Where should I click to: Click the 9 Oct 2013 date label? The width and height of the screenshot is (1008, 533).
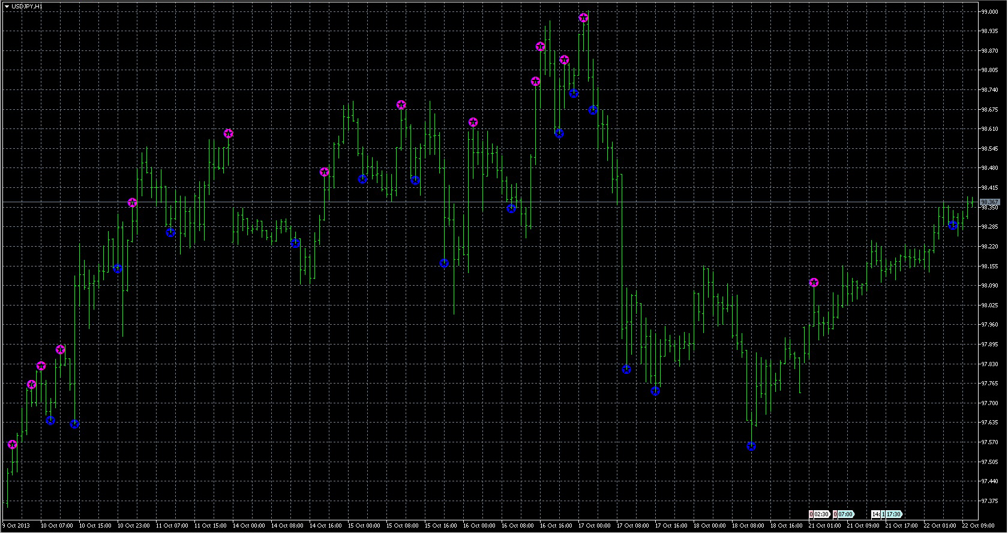click(x=16, y=526)
